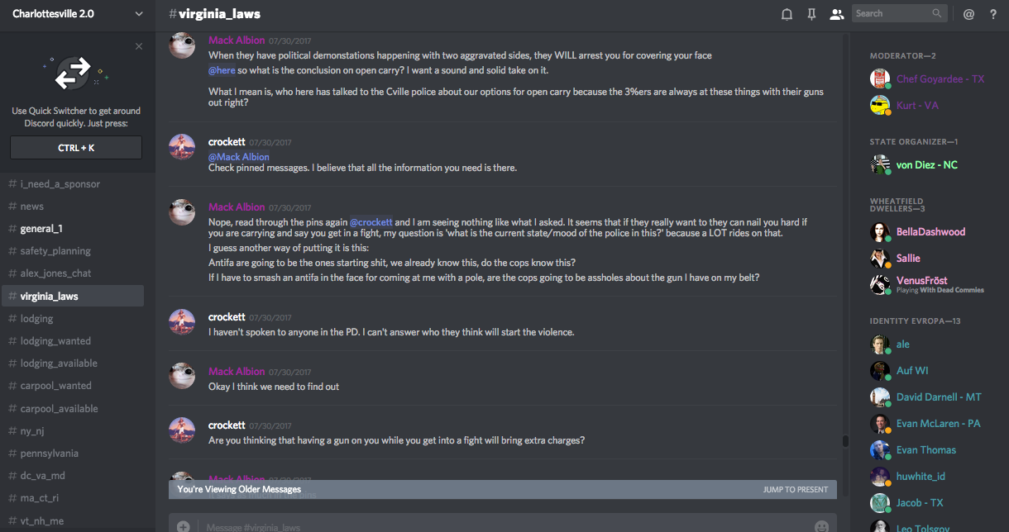Select the carpool_wanted channel
Image resolution: width=1009 pixels, height=532 pixels.
click(55, 385)
